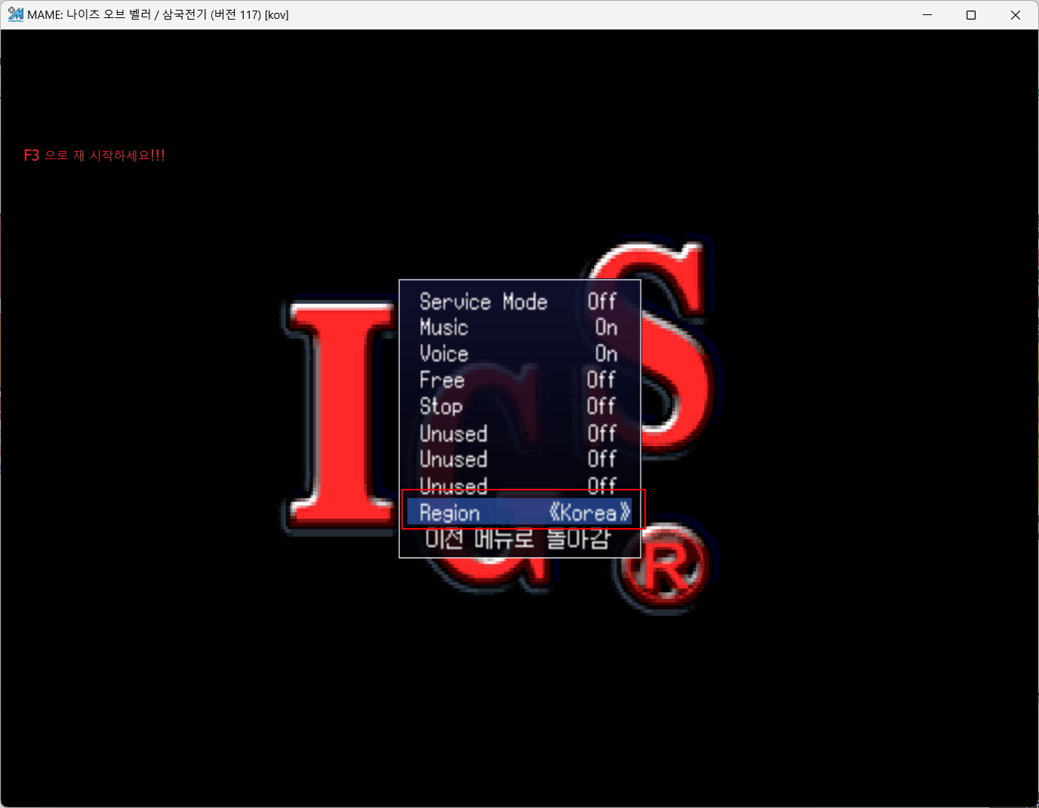Screen dimensions: 1039x808
Task: Click 이전 메뉴로 돌아감 to return
Action: (517, 539)
